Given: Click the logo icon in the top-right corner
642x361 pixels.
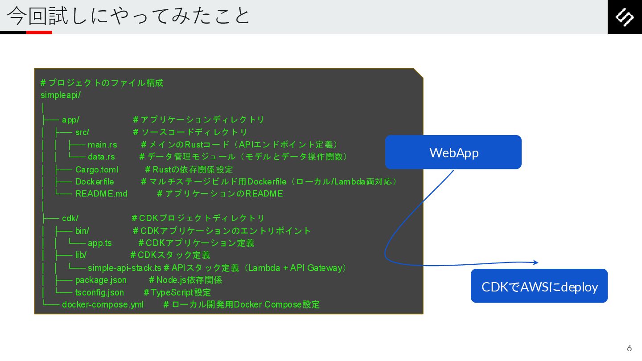Looking at the screenshot, I should pos(625,17).
